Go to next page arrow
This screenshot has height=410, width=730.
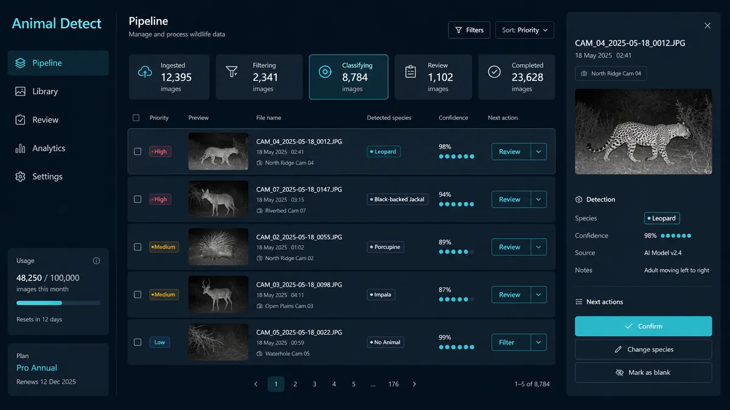coord(414,384)
